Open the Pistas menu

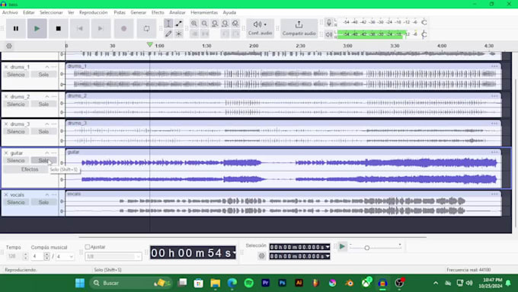coord(120,12)
